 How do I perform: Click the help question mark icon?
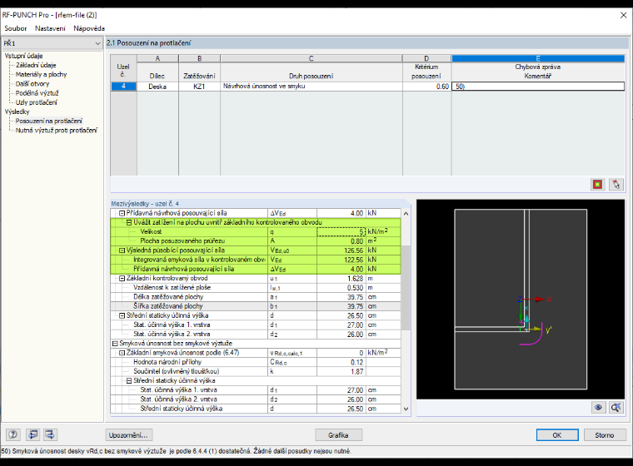click(x=13, y=434)
